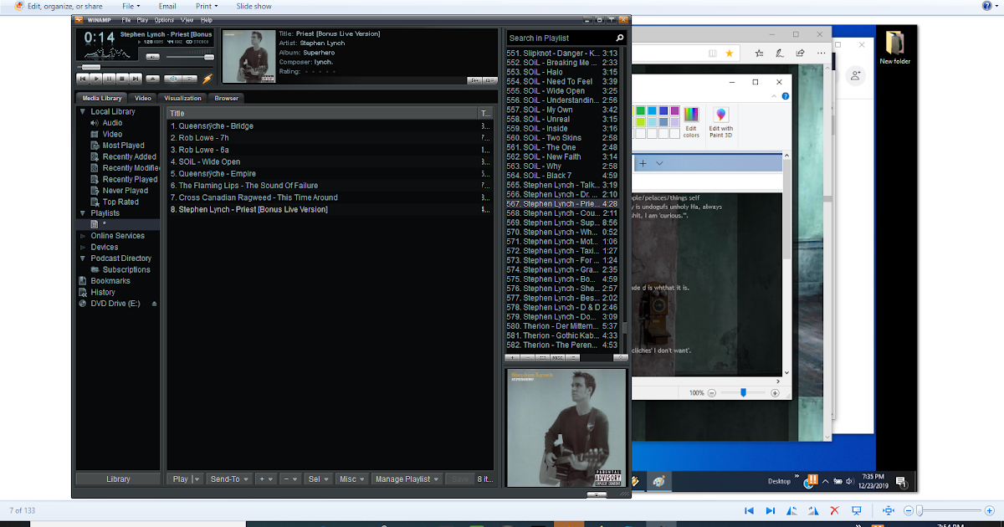The image size is (1004, 527).
Task: Collapse the Podcast Directory node
Action: [83, 258]
